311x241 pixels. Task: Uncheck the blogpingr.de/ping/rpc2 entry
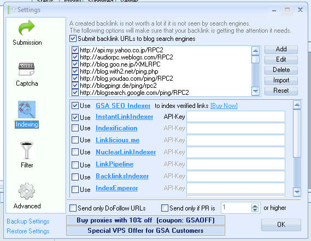pyautogui.click(x=75, y=86)
